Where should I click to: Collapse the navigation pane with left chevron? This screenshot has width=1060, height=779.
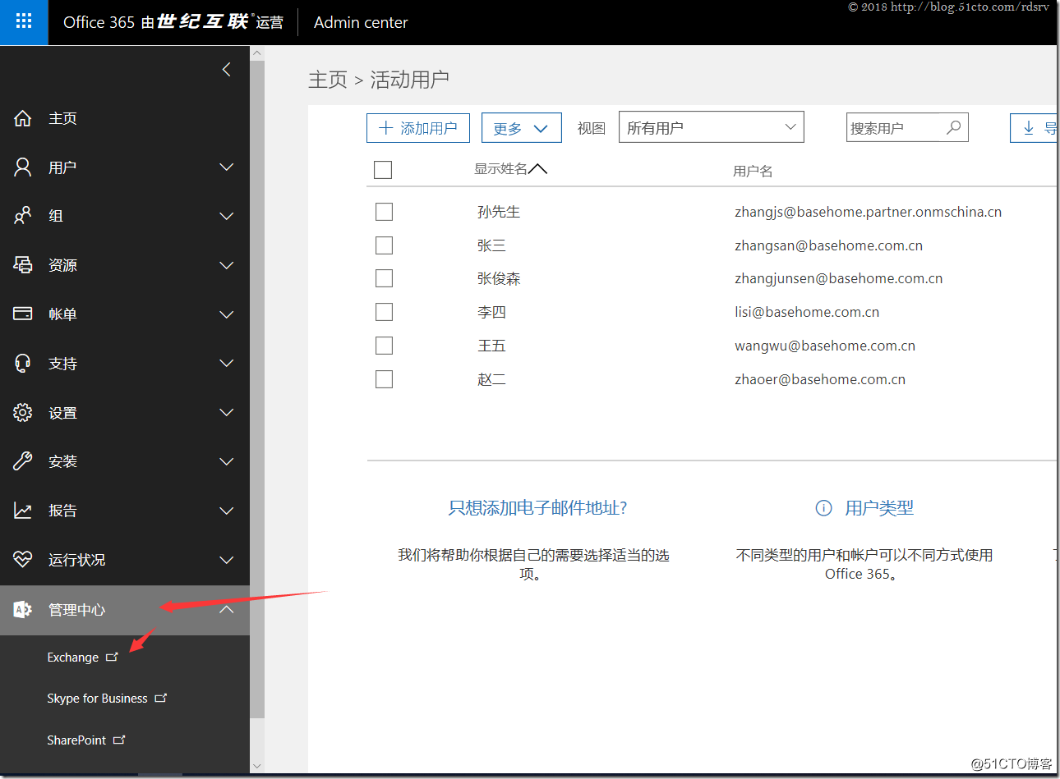click(227, 70)
